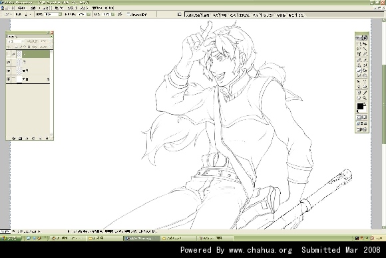This screenshot has height=258, width=386.
Task: Select the Type tool
Action: [x=365, y=82]
